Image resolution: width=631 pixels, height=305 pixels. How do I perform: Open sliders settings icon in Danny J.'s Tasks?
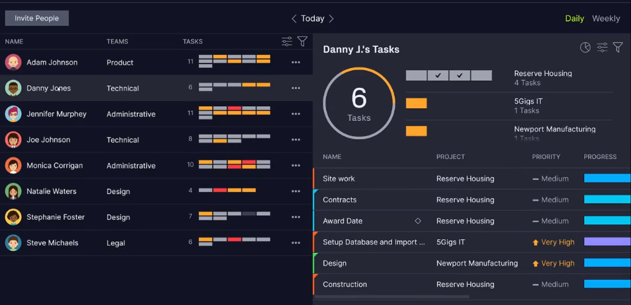tap(602, 48)
